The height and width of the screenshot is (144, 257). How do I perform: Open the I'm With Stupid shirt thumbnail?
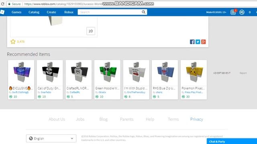pyautogui.click(x=136, y=73)
